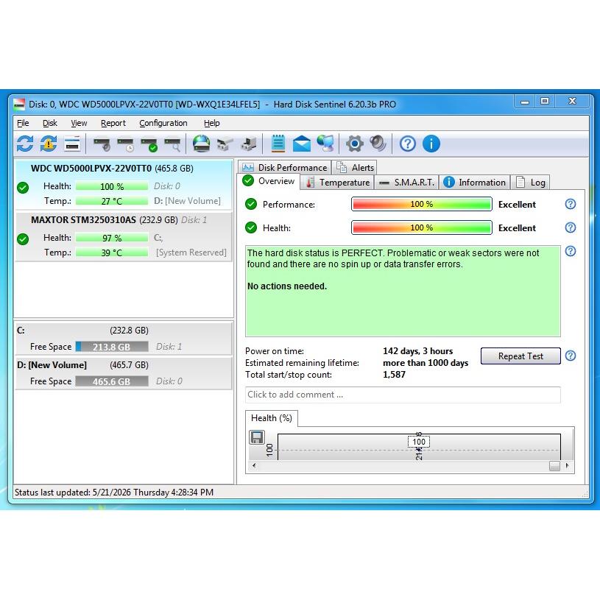This screenshot has height=600, width=600.
Task: Click the computer with drives toolbar icon
Action: (x=249, y=144)
